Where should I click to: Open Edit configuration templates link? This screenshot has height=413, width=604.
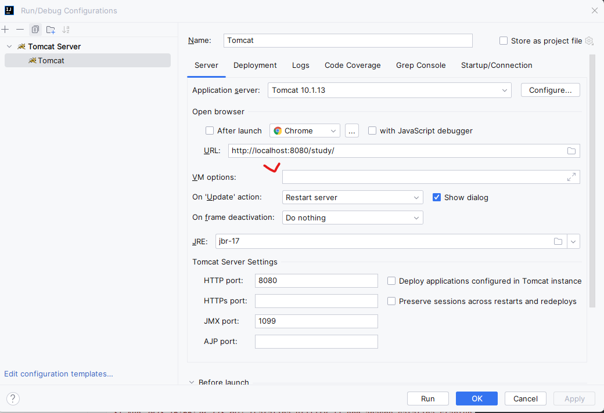pos(59,374)
